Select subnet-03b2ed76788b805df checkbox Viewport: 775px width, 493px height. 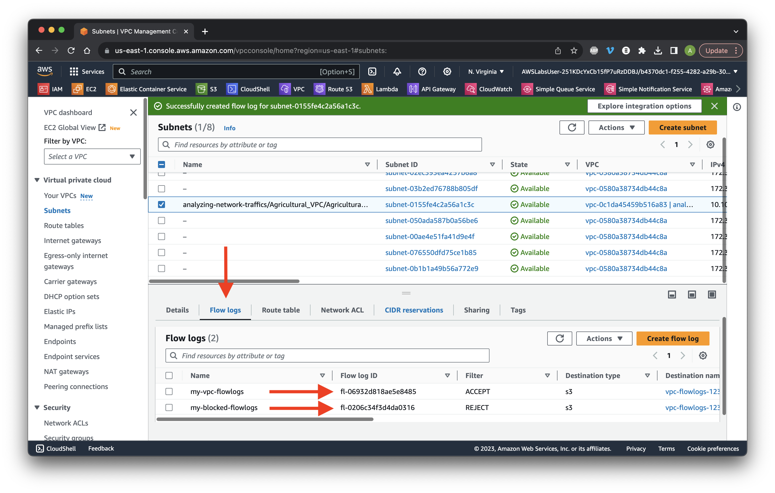(161, 188)
